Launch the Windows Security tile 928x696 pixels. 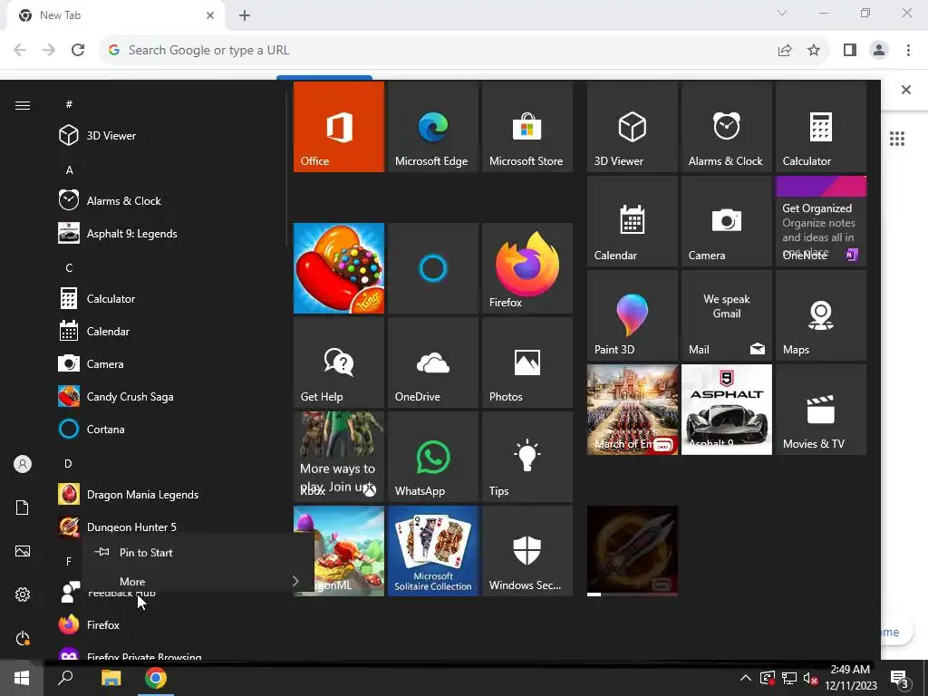(x=527, y=550)
